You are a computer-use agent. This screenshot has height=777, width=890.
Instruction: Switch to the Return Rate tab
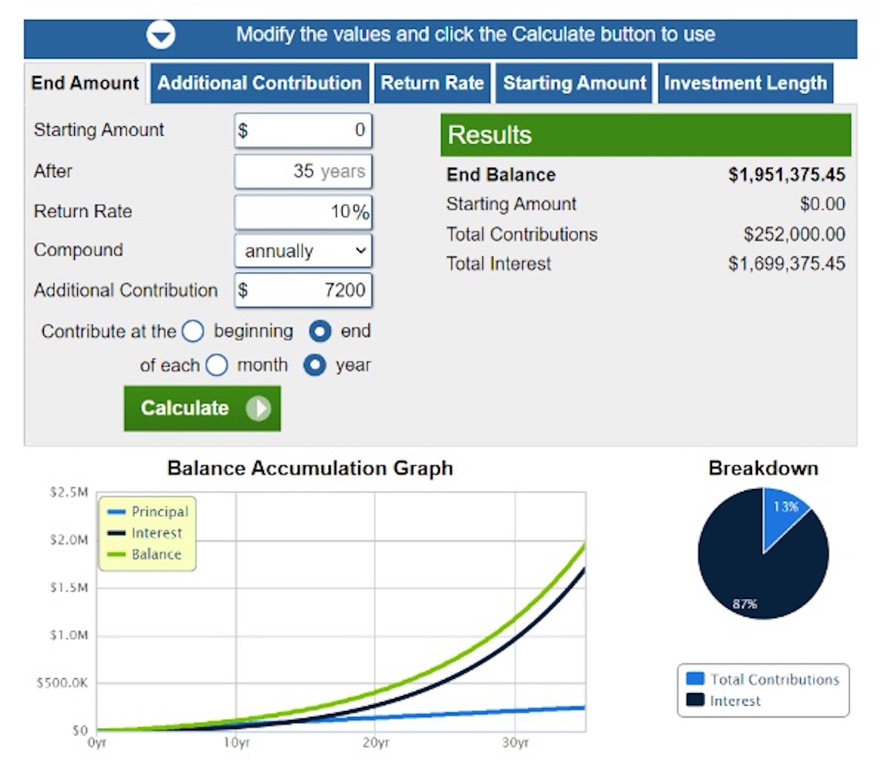[x=432, y=83]
